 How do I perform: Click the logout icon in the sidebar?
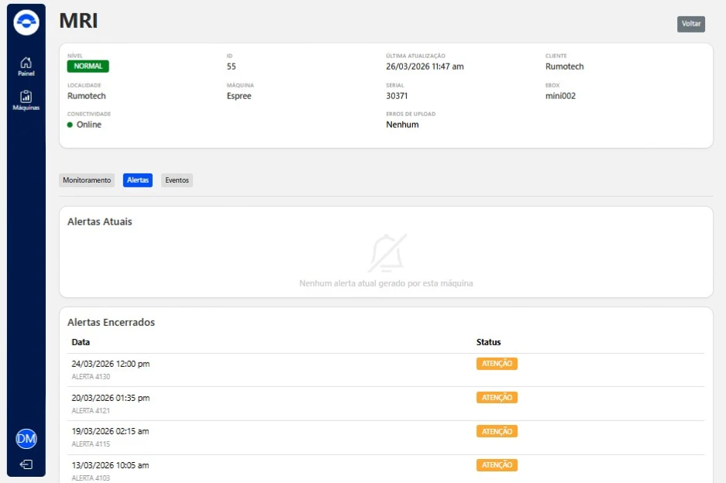tap(26, 464)
